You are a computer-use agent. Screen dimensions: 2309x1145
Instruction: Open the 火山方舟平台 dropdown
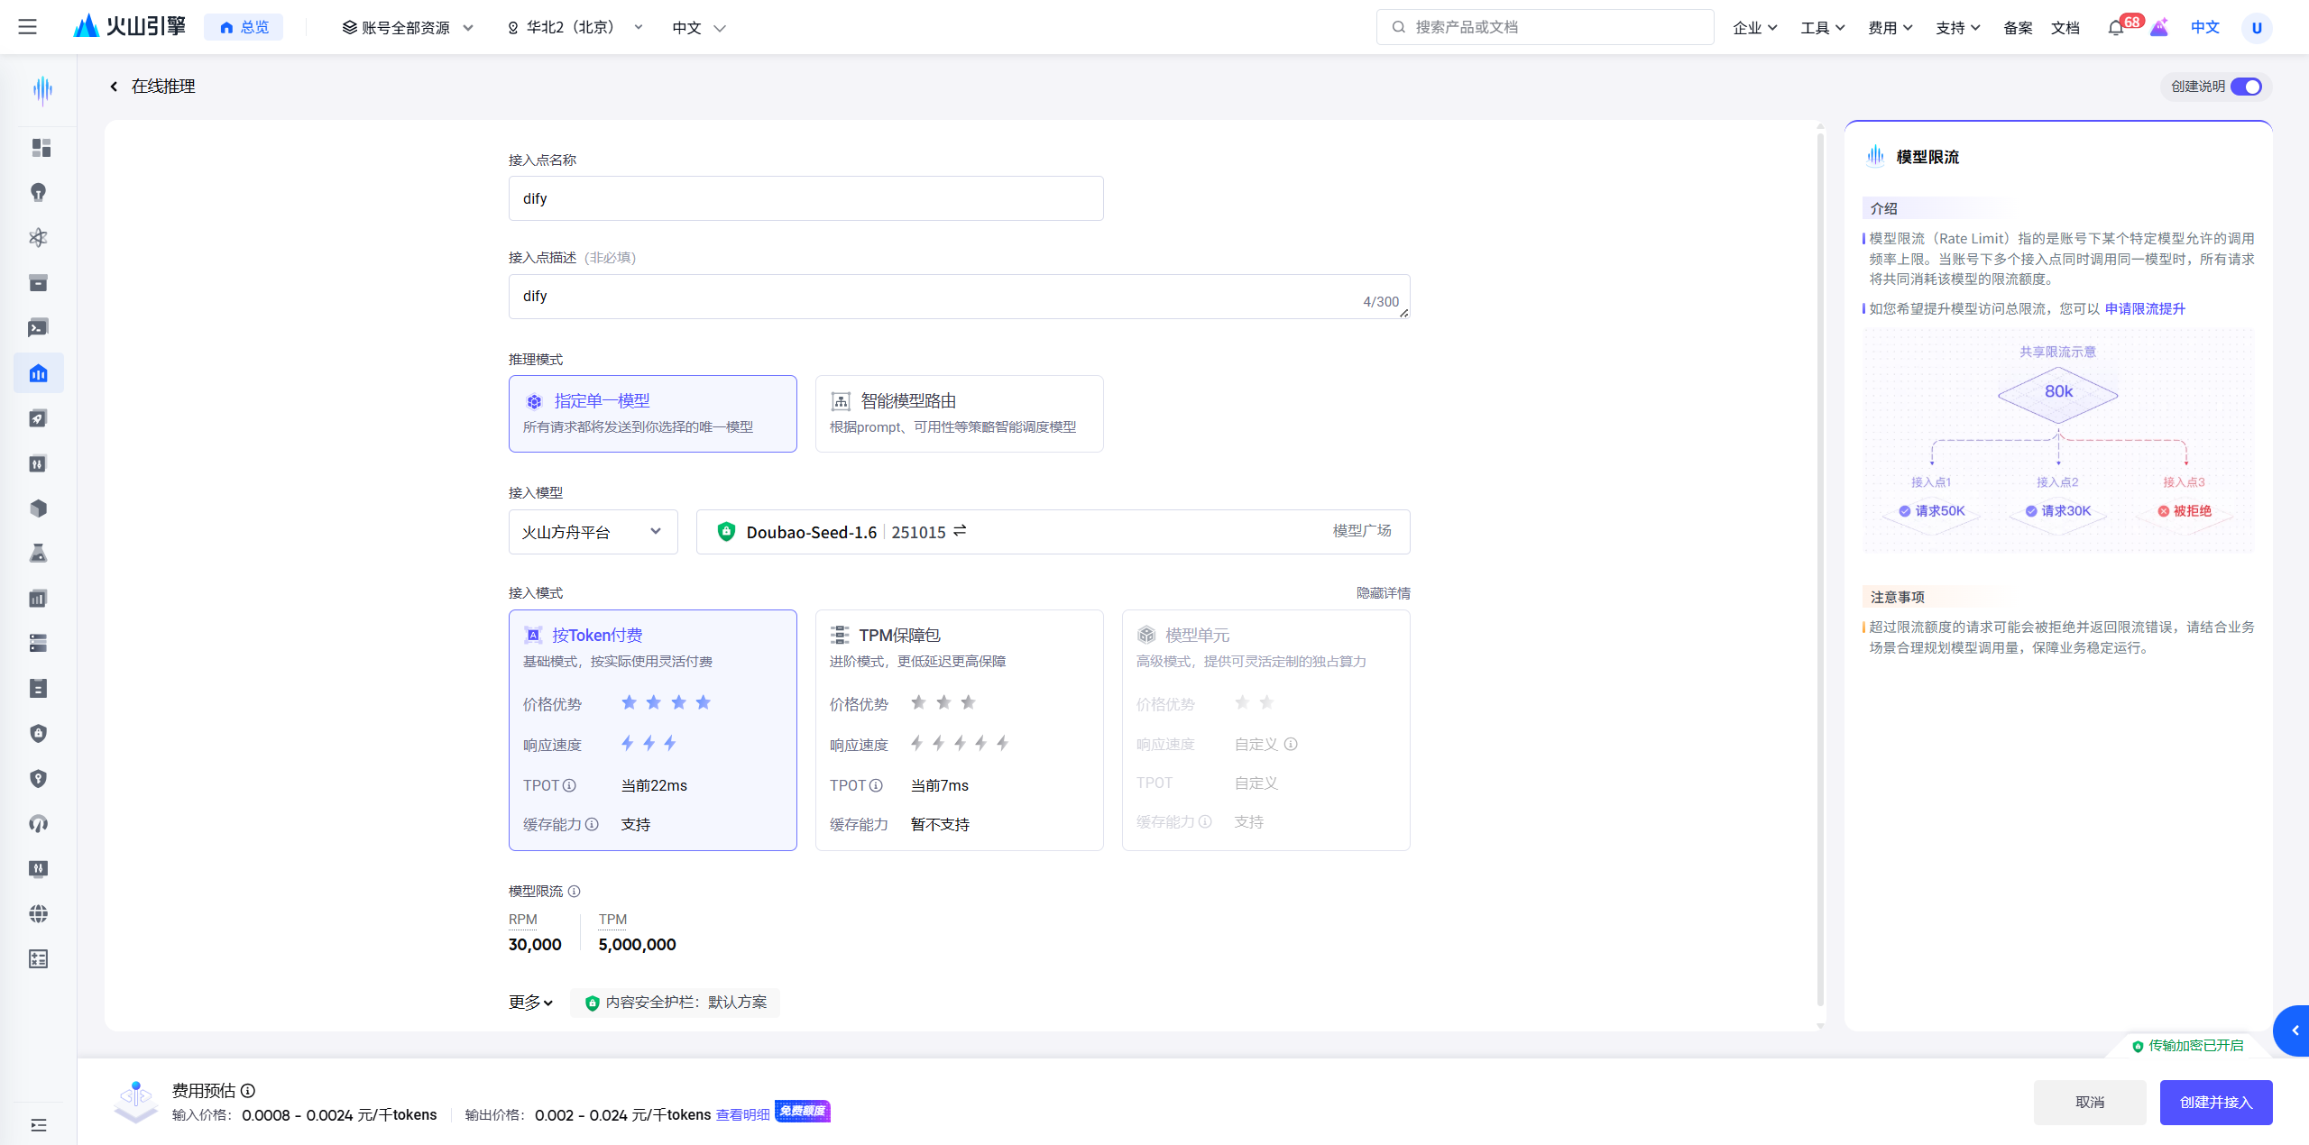[x=593, y=532]
